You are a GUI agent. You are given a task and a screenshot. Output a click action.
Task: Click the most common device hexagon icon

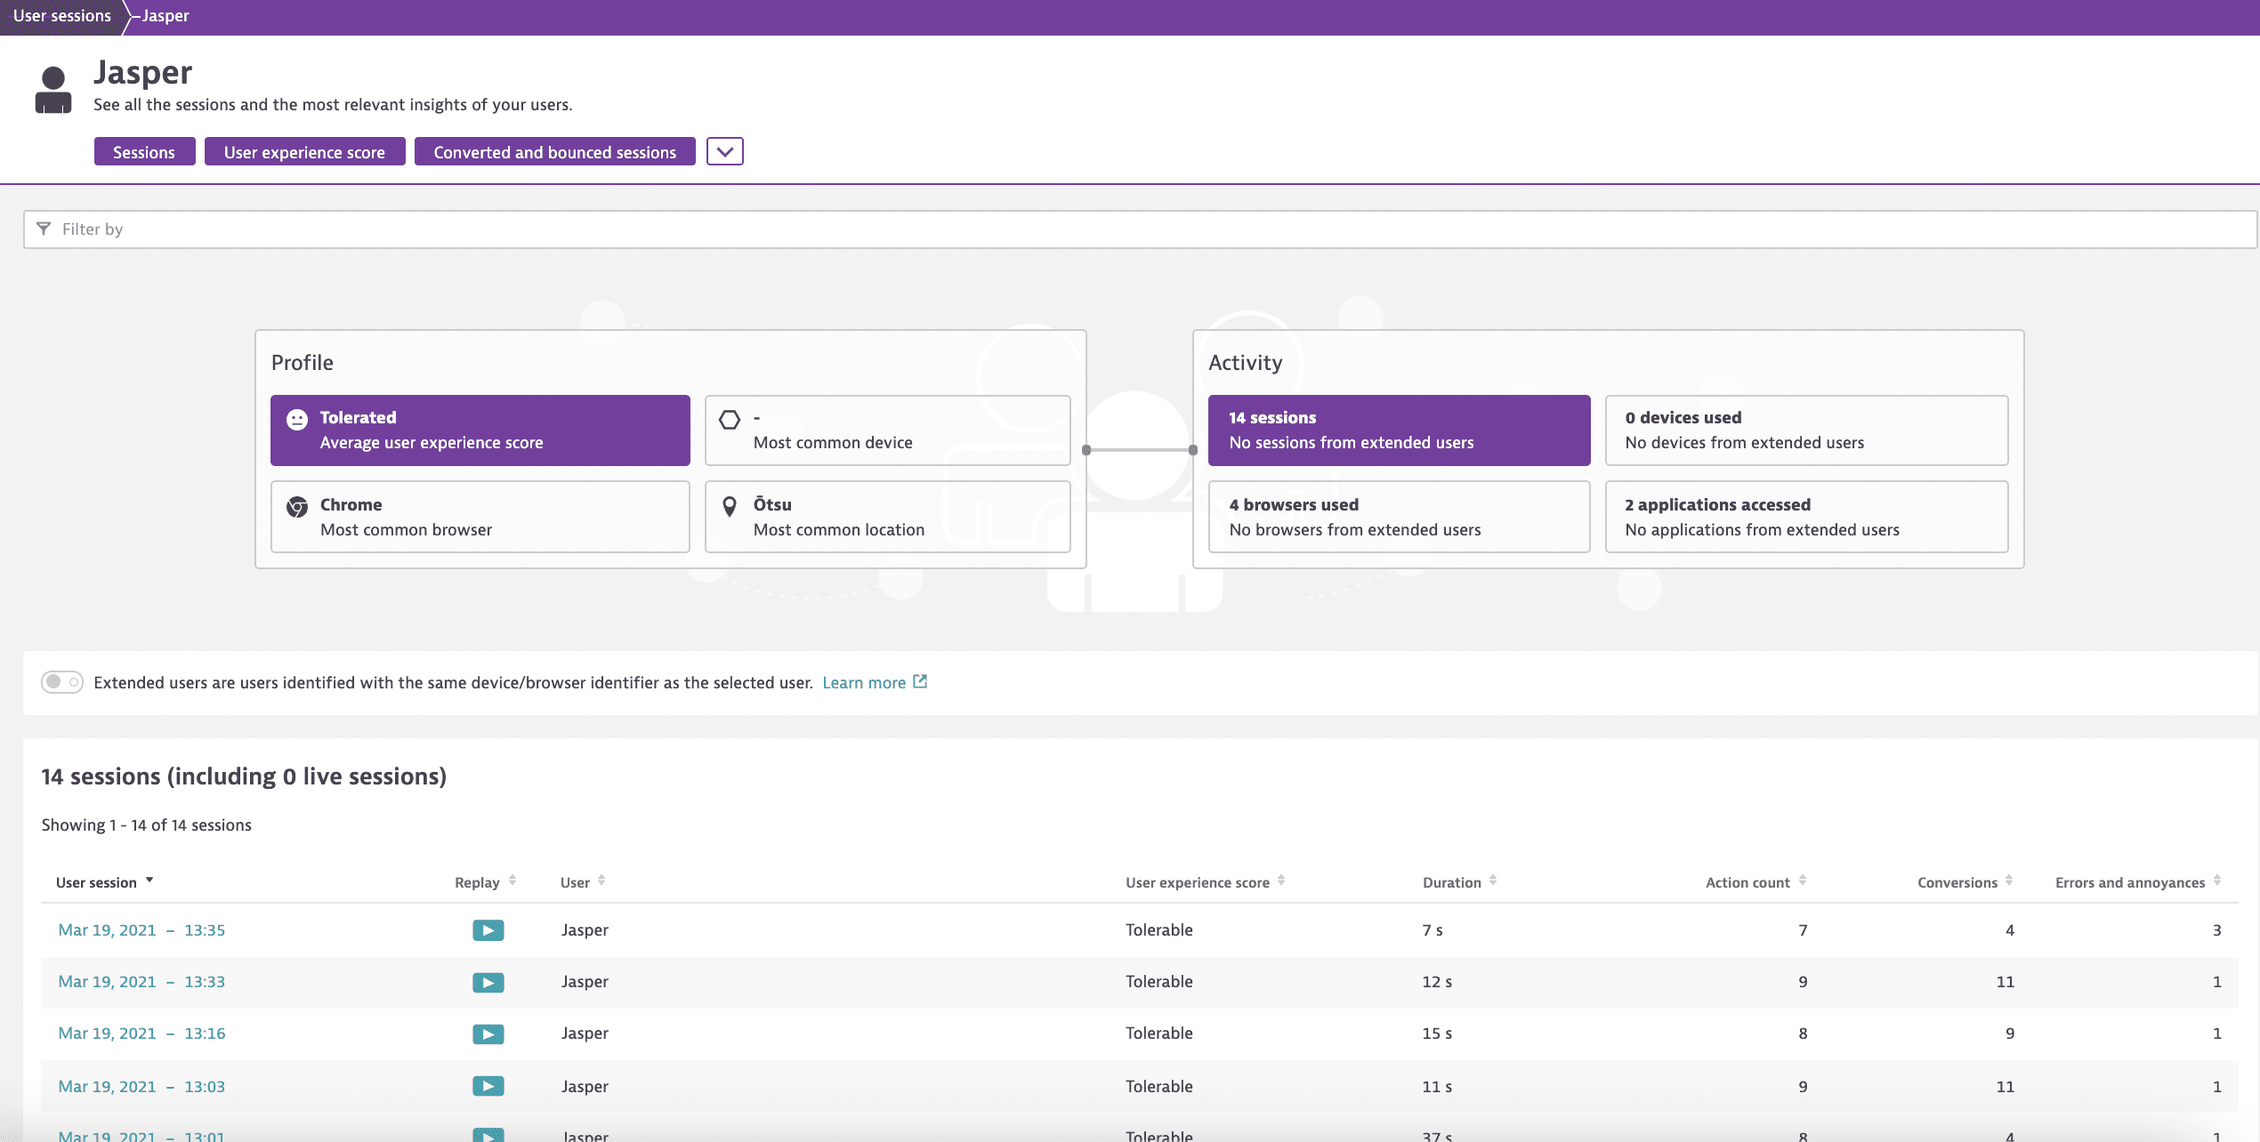[x=730, y=420]
